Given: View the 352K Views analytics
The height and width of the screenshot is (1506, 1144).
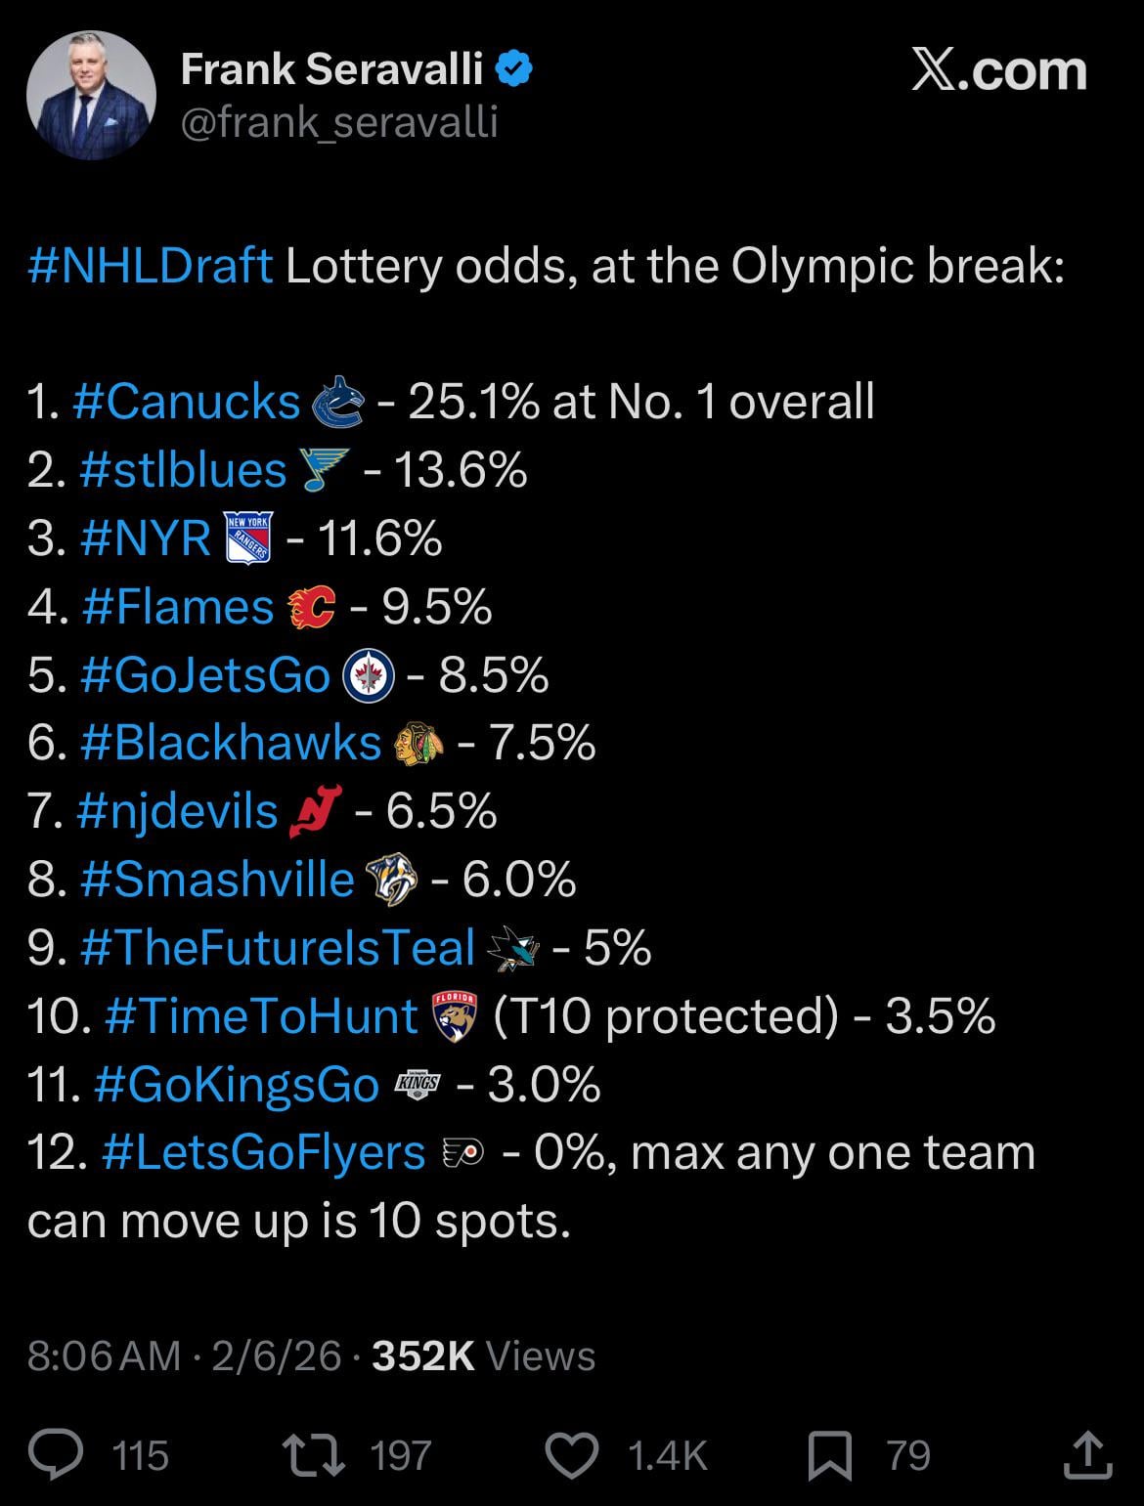Looking at the screenshot, I should coord(483,1355).
